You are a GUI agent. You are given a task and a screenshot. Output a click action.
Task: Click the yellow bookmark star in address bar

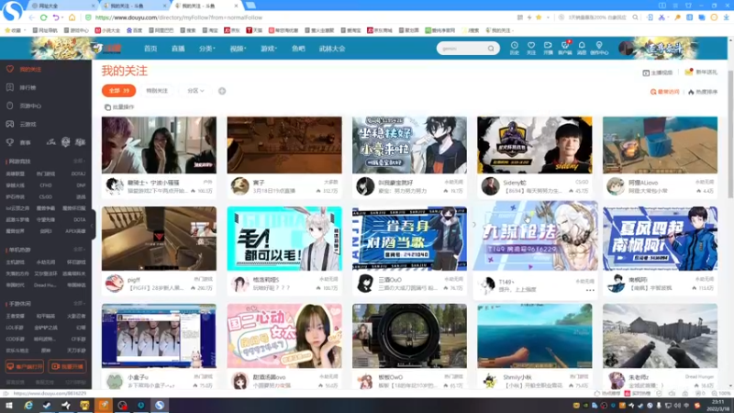click(539, 17)
